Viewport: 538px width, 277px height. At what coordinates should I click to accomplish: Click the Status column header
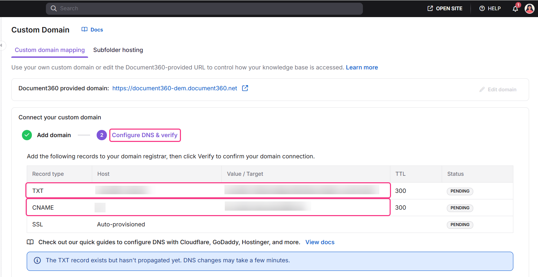(455, 174)
